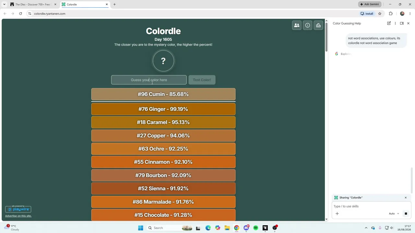Open Discord from the taskbar
415x233 pixels.
(246, 228)
